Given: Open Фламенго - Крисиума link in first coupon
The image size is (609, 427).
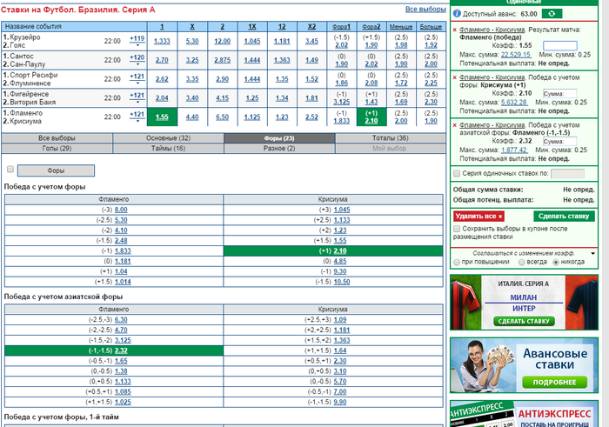Looking at the screenshot, I should [x=492, y=30].
